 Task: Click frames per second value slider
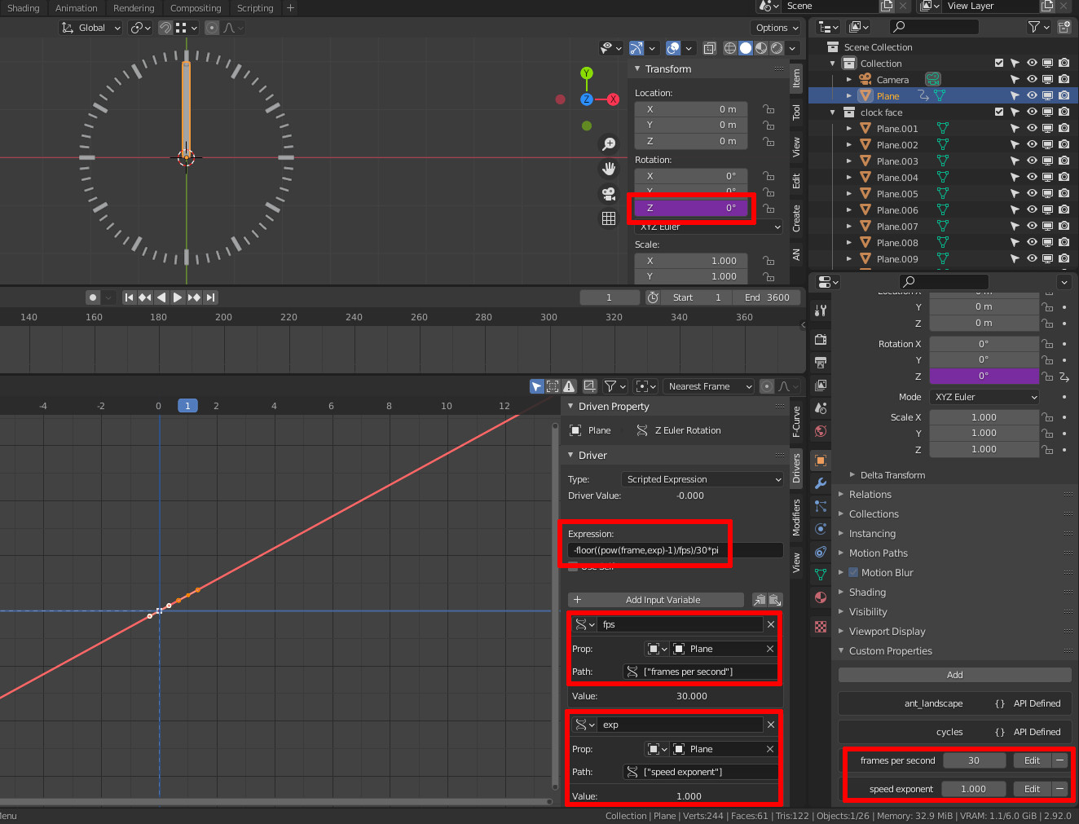[x=973, y=760]
